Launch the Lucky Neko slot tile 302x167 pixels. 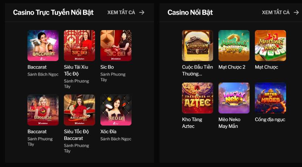(234, 98)
